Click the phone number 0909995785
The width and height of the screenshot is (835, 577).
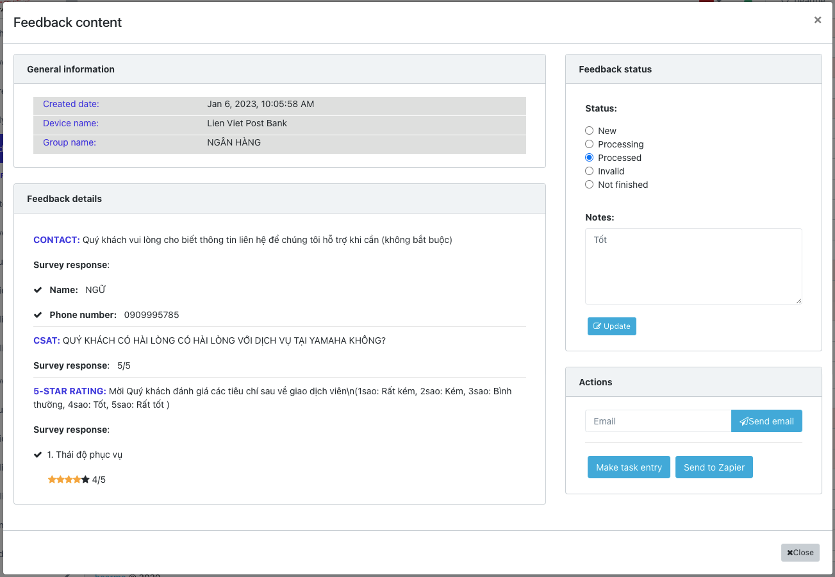pos(152,315)
